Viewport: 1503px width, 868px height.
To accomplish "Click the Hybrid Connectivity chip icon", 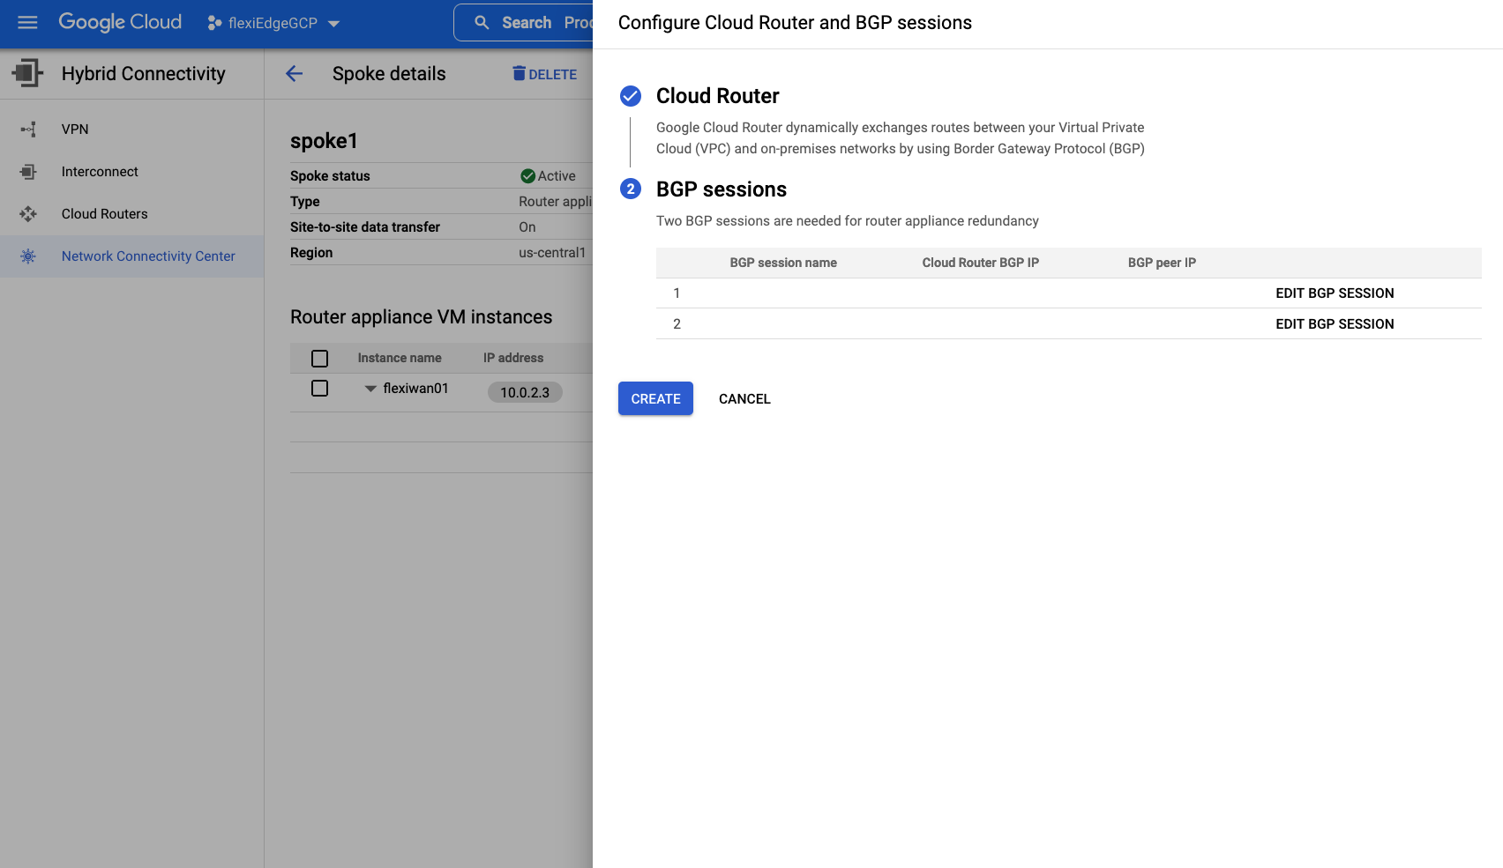I will [x=27, y=73].
